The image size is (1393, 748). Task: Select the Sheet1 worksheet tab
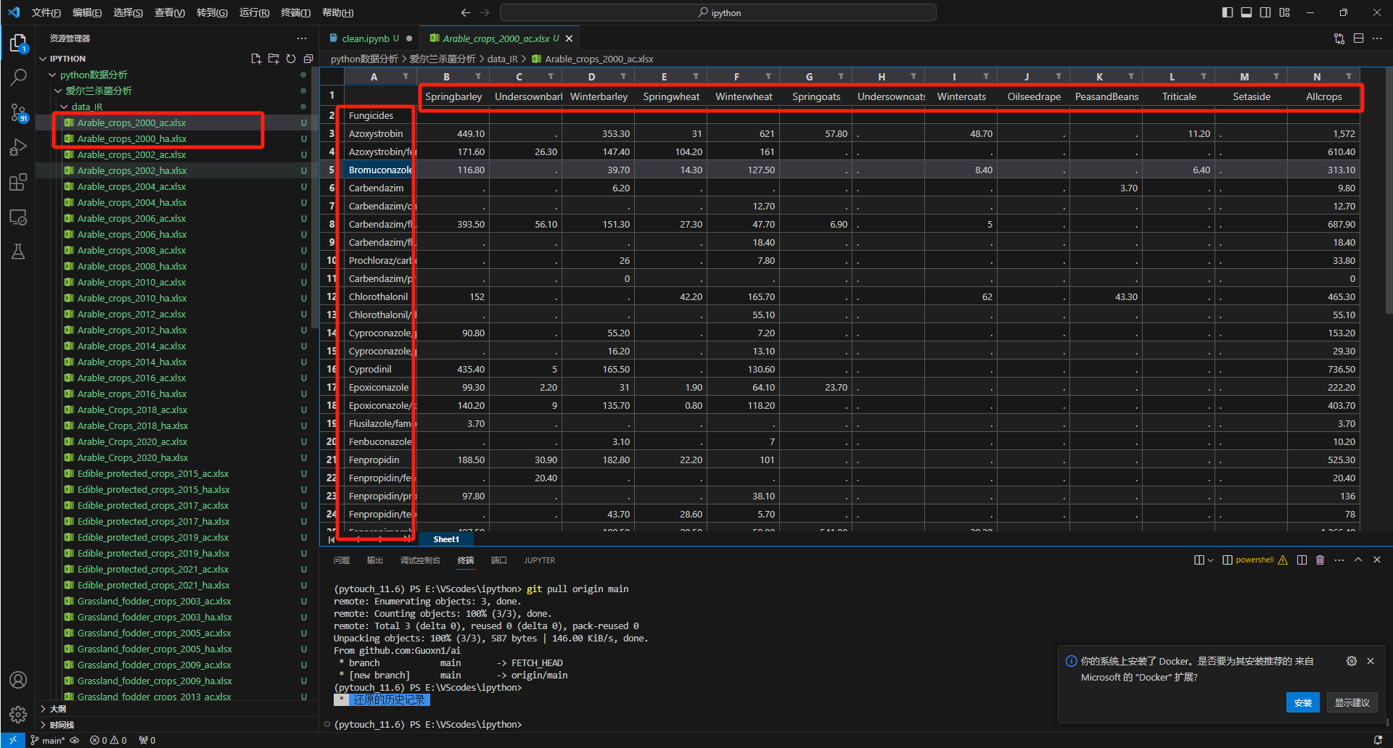click(x=446, y=539)
